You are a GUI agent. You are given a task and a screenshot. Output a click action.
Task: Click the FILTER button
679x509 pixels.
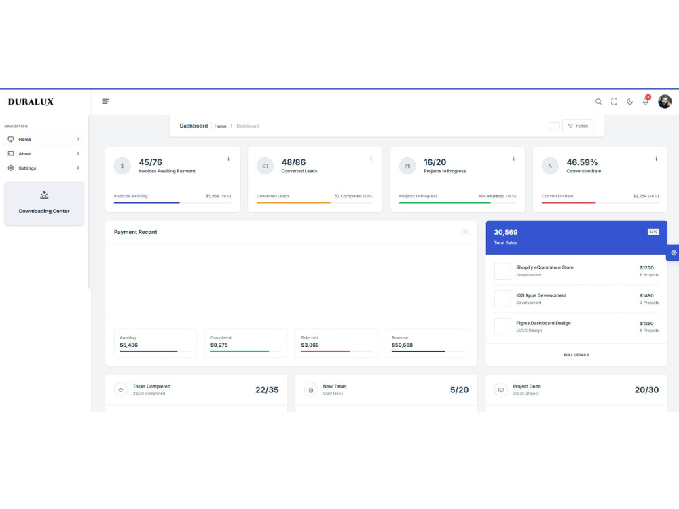point(578,126)
